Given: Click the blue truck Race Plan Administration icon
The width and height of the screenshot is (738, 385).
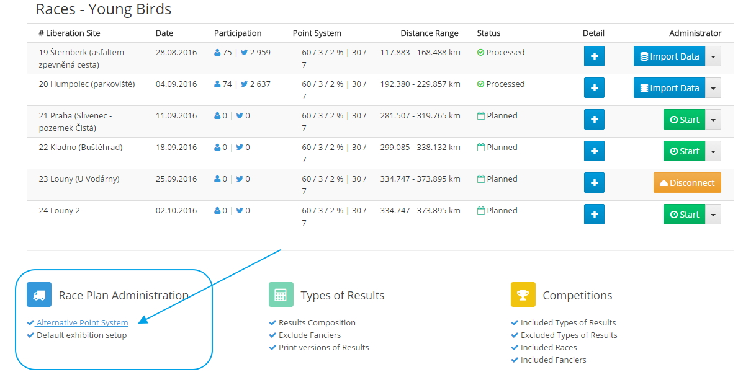Looking at the screenshot, I should (39, 295).
